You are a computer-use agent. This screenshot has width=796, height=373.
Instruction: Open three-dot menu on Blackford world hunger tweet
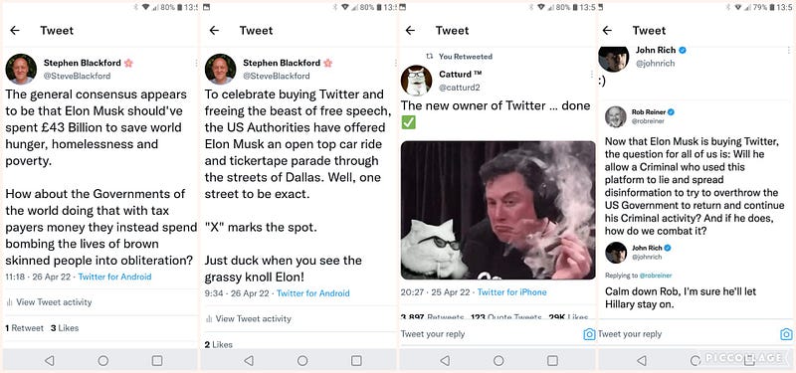click(x=196, y=63)
